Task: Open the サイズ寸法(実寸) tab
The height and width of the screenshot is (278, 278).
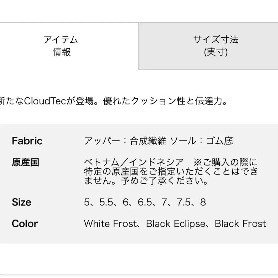Action: 208,46
